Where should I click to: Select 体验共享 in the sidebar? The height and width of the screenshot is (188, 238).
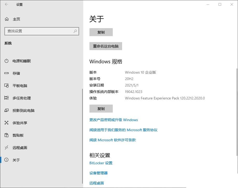(x=41, y=123)
